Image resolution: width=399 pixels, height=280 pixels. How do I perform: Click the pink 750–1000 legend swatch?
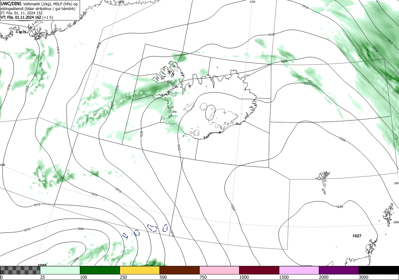click(219, 270)
